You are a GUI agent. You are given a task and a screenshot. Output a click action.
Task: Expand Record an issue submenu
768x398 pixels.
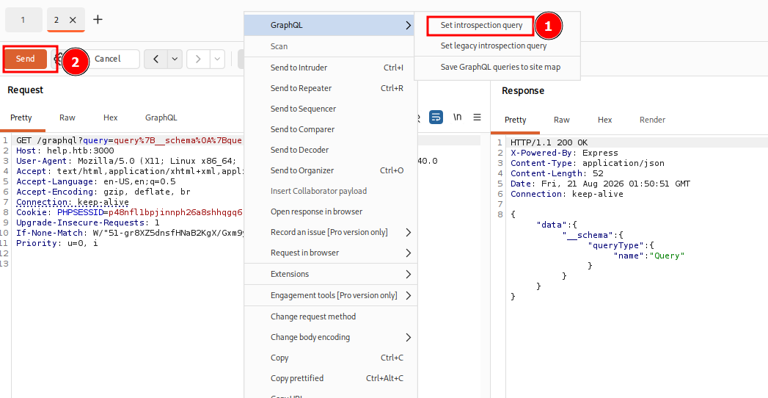pos(409,232)
